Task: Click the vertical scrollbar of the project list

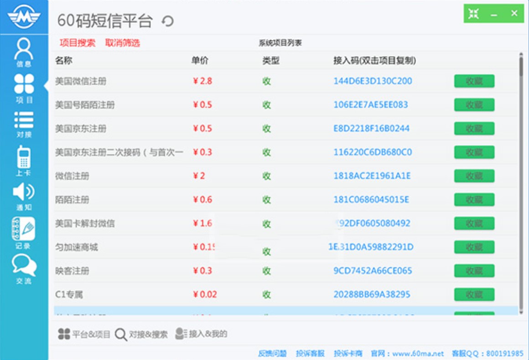Action: click(x=521, y=183)
